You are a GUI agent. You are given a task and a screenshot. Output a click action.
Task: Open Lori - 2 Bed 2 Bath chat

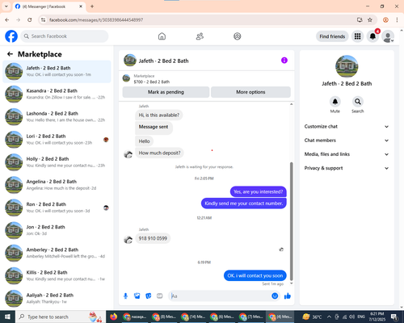(x=57, y=140)
